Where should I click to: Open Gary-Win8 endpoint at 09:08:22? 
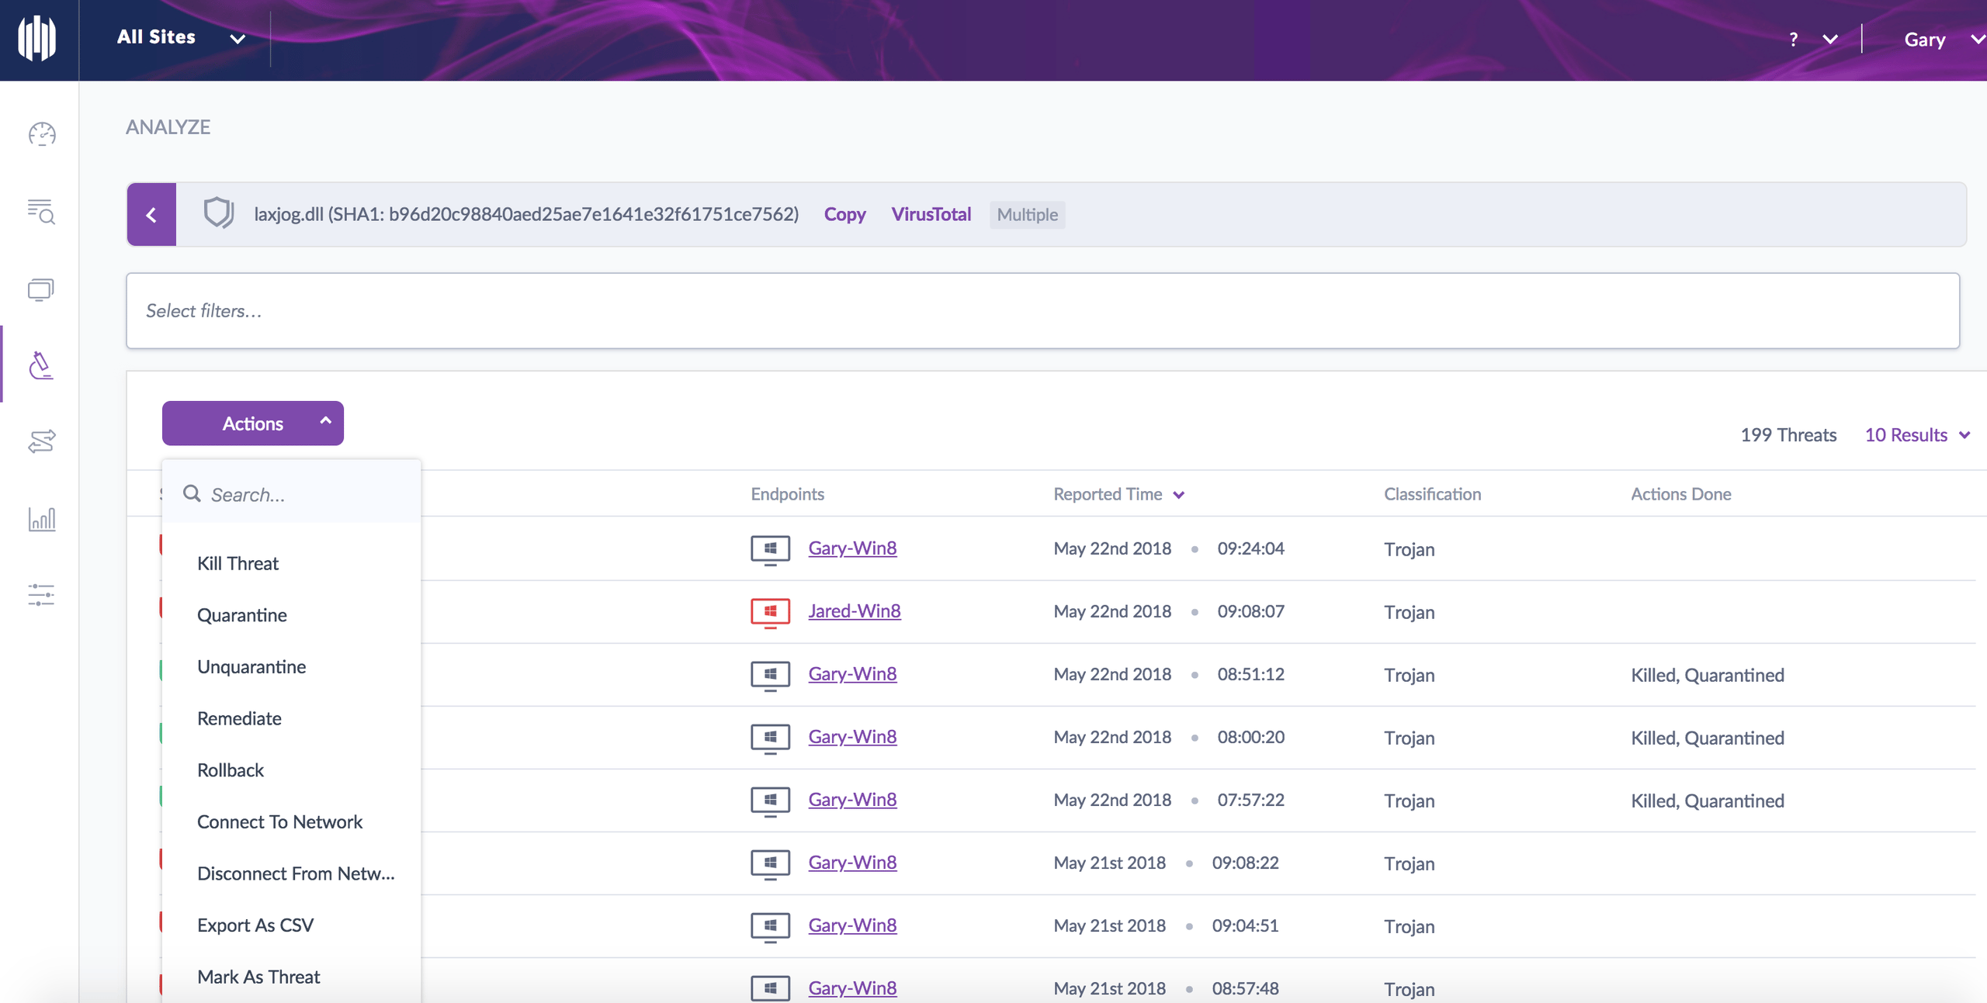pos(852,863)
